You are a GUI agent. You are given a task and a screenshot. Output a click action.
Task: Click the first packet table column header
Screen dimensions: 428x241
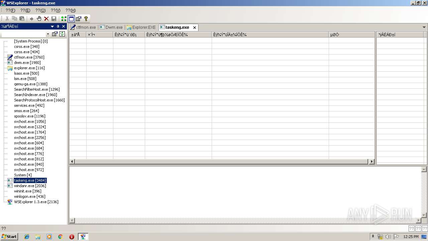pos(78,34)
